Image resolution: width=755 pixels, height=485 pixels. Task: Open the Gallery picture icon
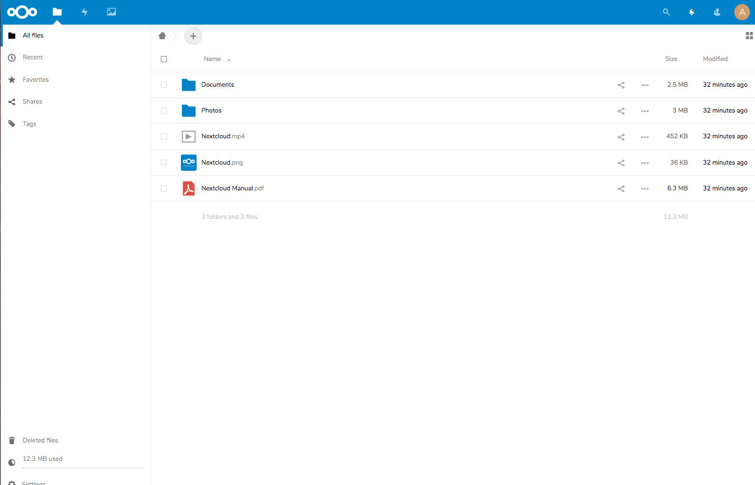click(111, 12)
